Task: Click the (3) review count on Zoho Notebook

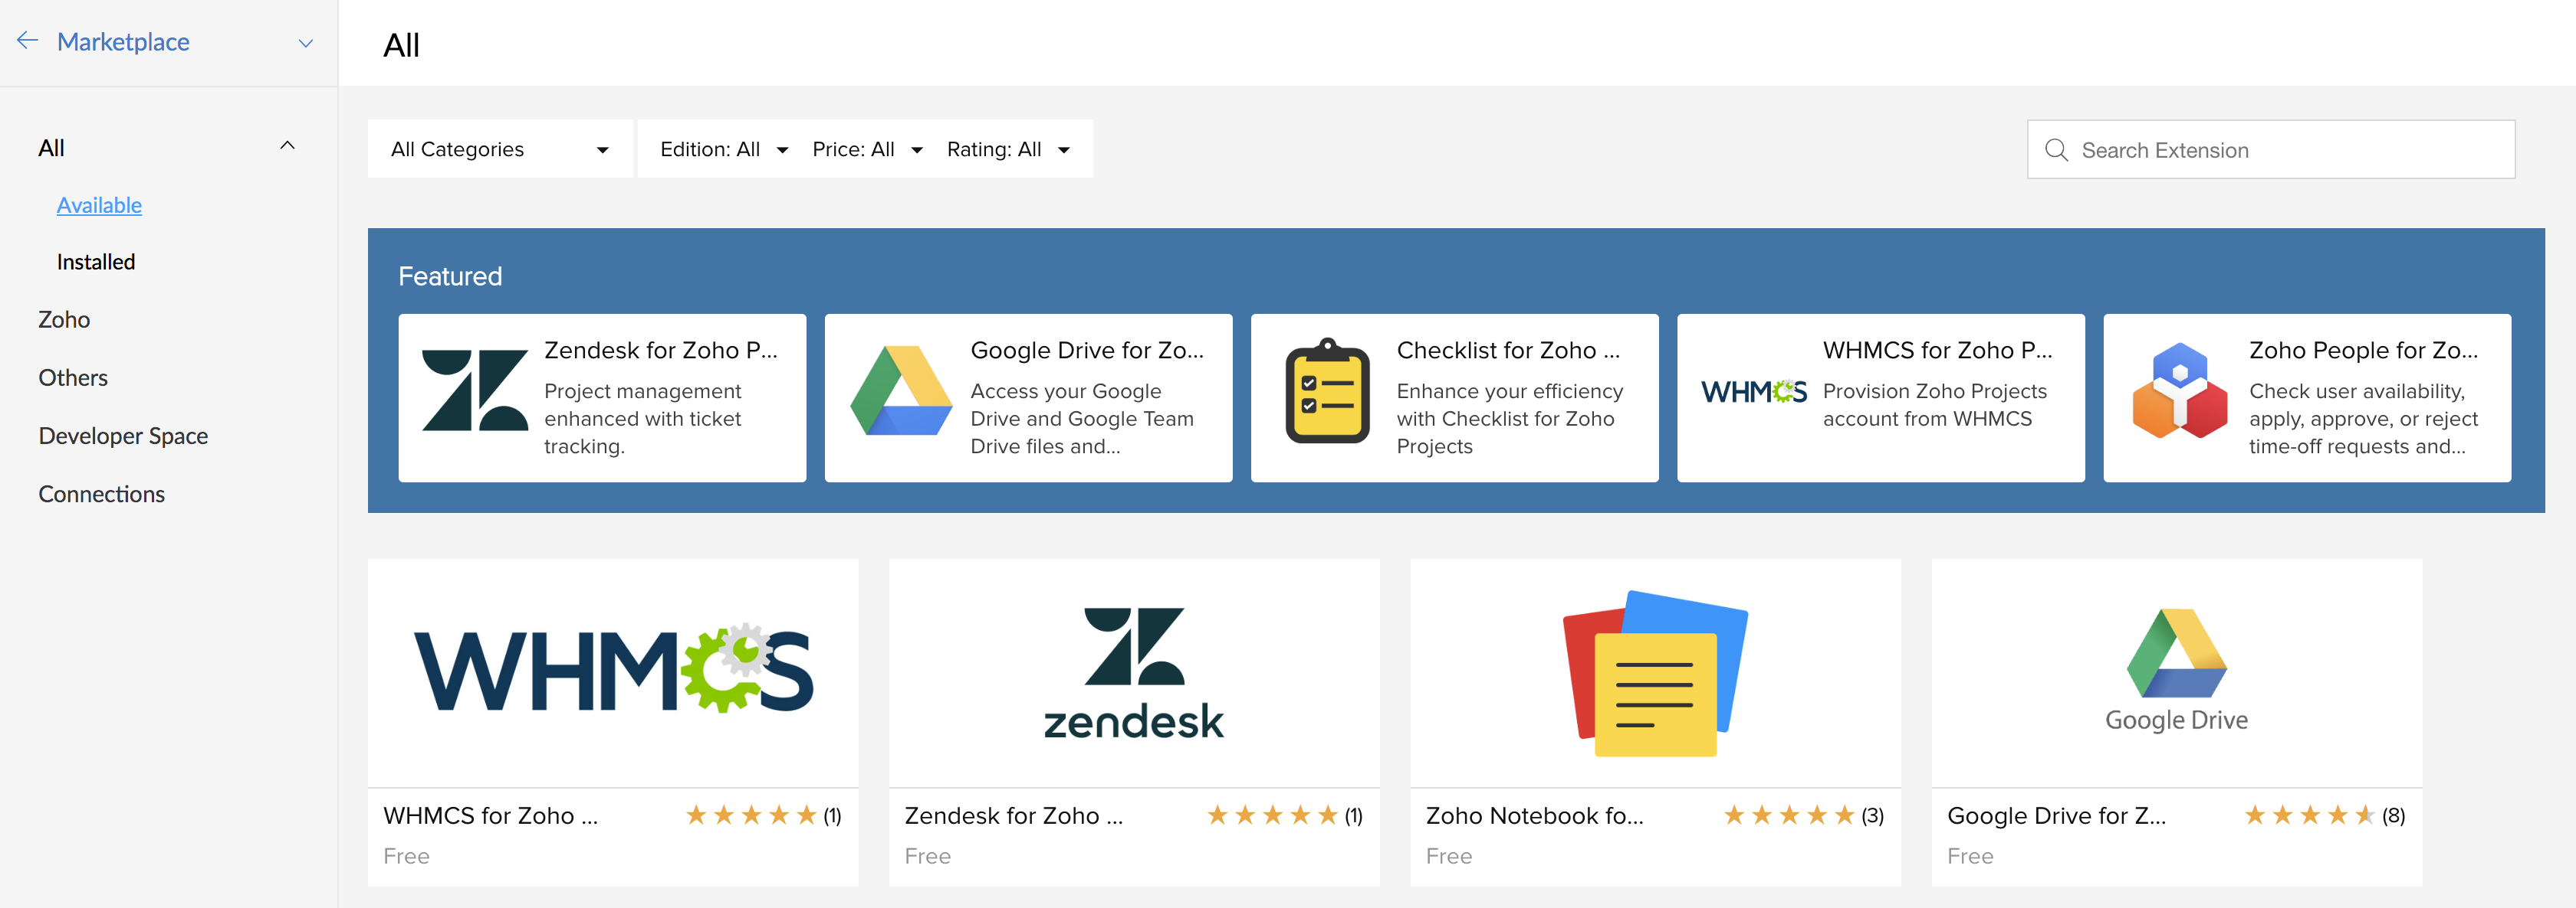Action: (1872, 816)
